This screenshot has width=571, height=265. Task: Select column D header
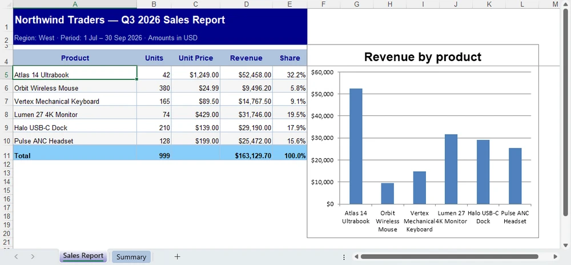[247, 4]
